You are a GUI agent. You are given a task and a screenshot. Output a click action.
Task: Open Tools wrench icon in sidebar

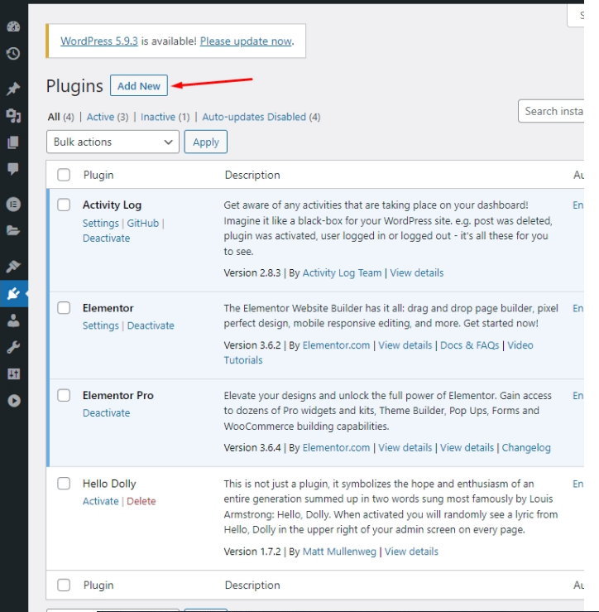coord(13,347)
